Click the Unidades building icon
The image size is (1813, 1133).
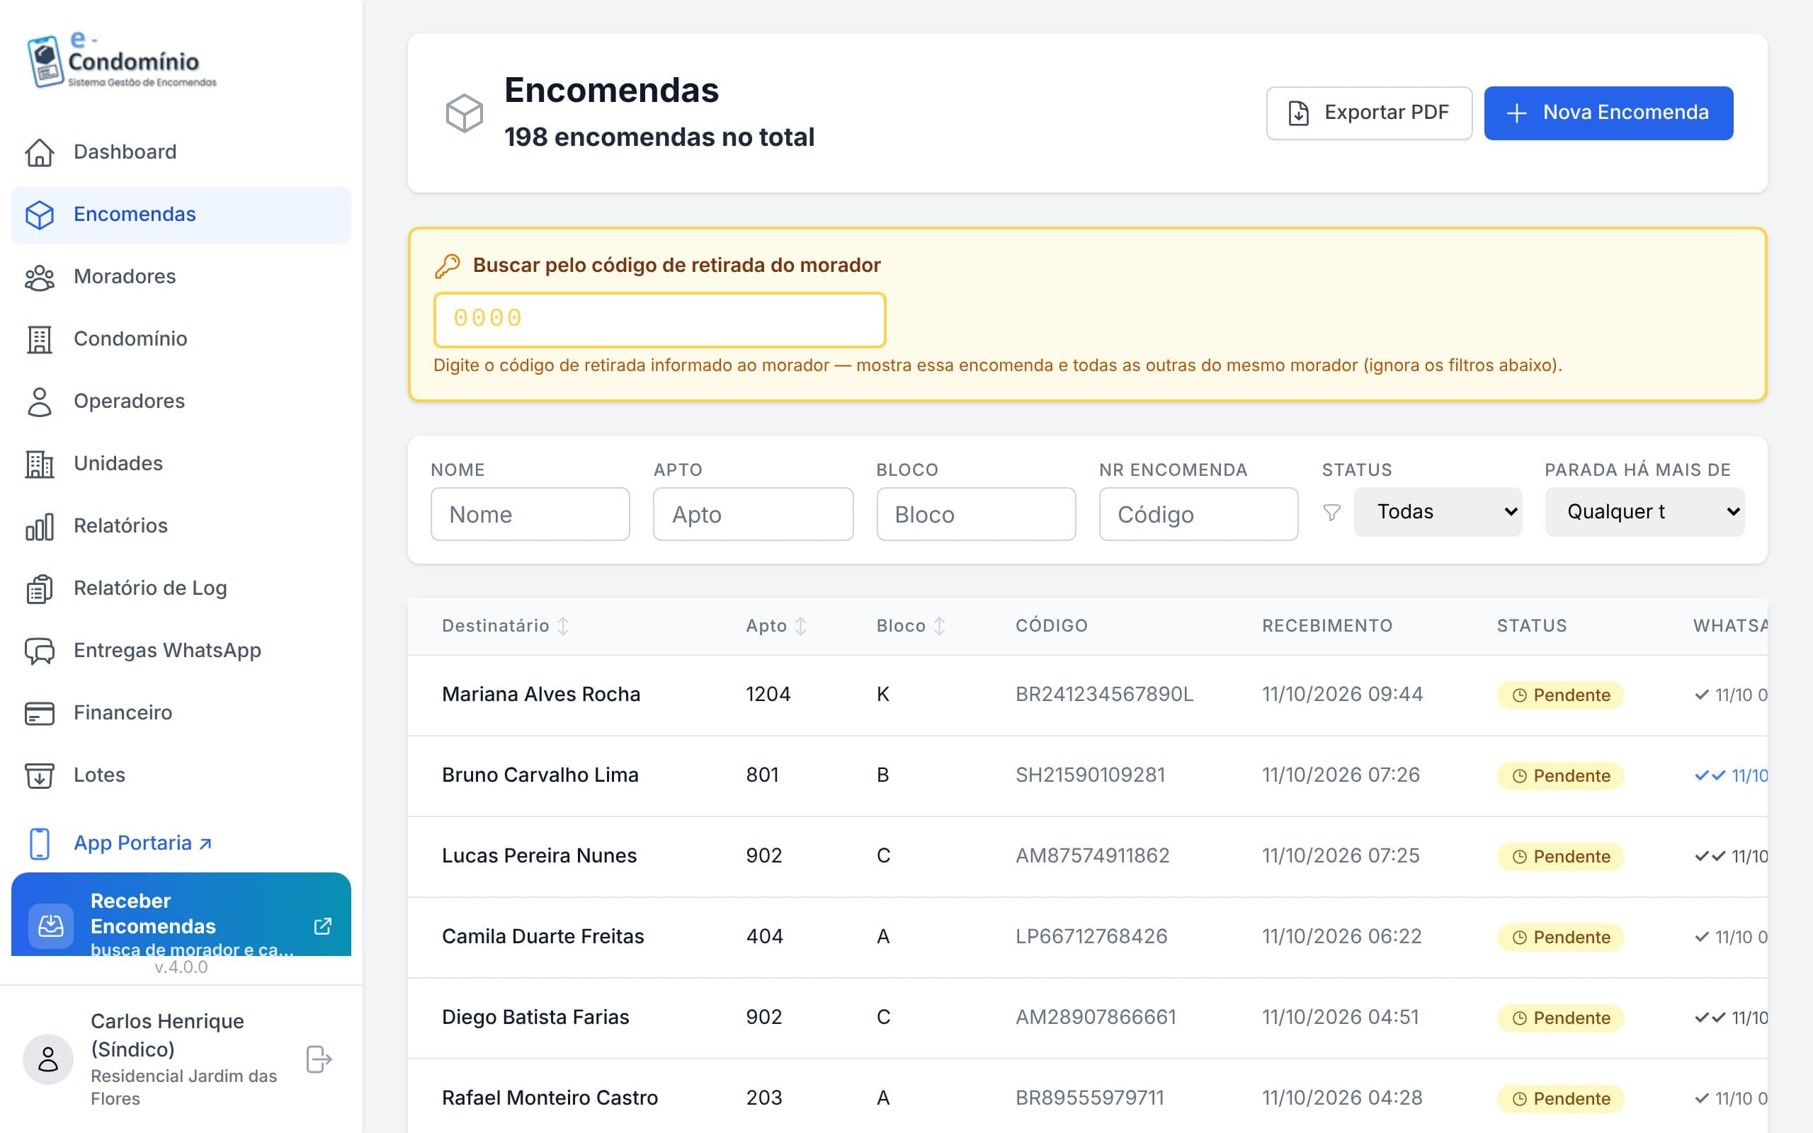click(x=40, y=464)
